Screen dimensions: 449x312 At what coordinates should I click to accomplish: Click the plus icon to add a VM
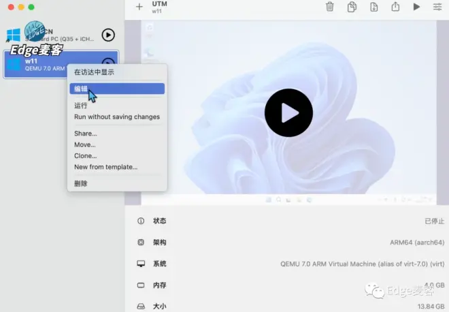click(139, 7)
